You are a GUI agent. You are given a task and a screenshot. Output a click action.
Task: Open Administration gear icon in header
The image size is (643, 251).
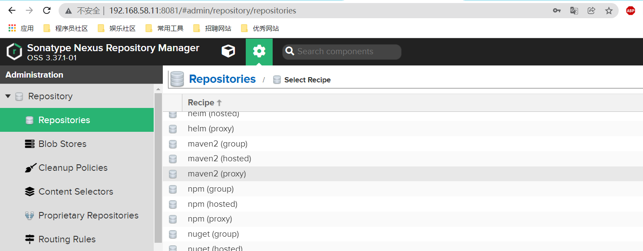pyautogui.click(x=259, y=51)
